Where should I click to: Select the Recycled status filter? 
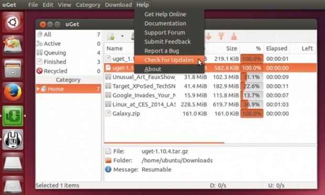tap(68, 71)
